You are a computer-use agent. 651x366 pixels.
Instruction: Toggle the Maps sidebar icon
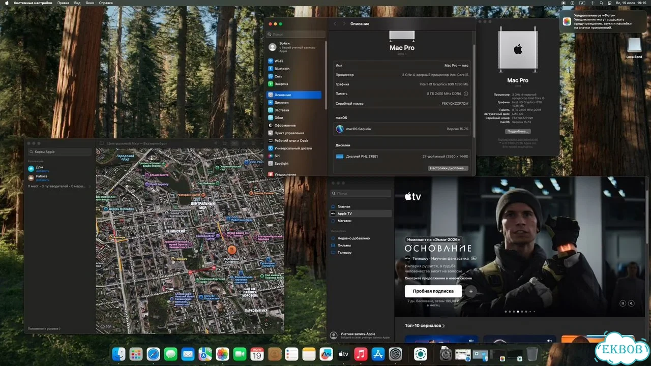102,143
